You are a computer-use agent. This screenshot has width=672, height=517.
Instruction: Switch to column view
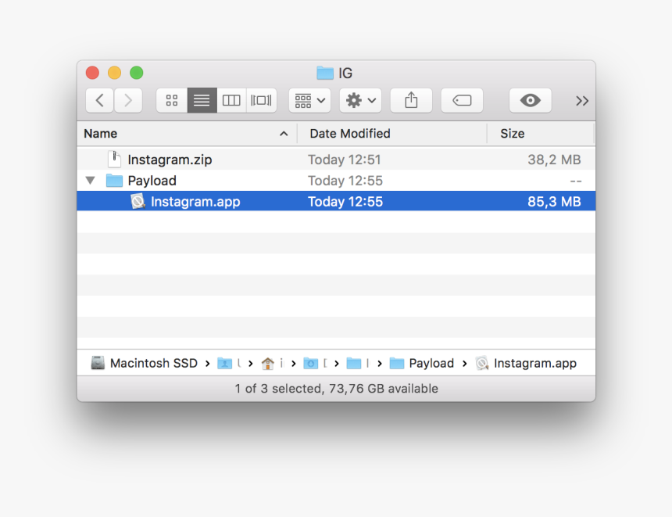(231, 100)
